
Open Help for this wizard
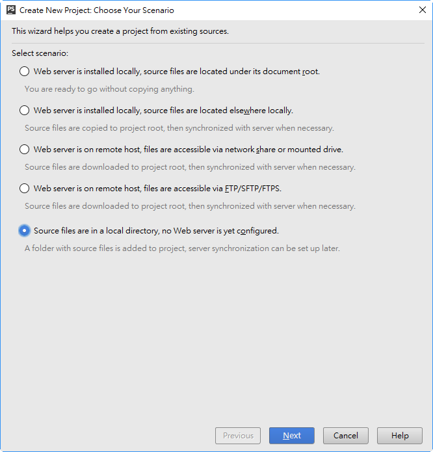[x=400, y=435]
